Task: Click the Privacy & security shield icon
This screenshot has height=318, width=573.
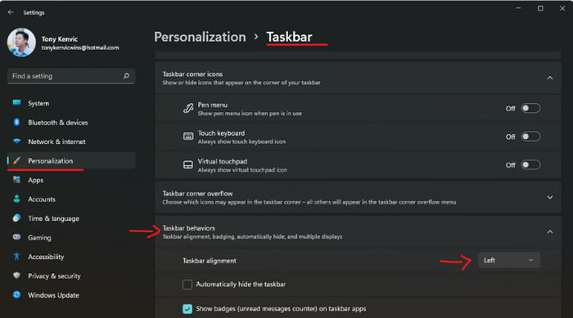Action: 16,275
